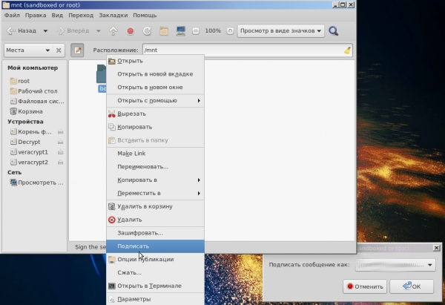Click the Search magnifier icon
The image size is (445, 305).
(334, 31)
